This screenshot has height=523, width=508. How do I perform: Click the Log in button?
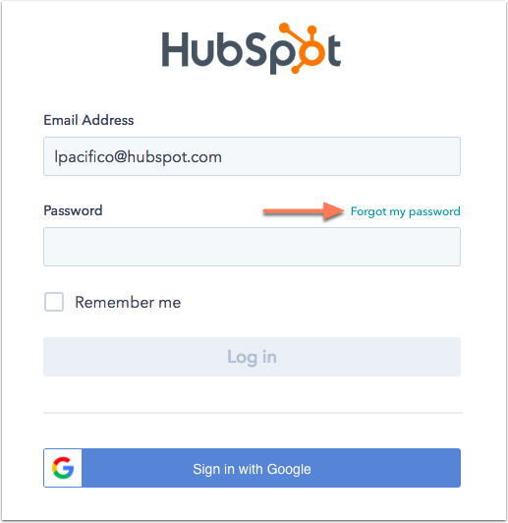click(252, 357)
